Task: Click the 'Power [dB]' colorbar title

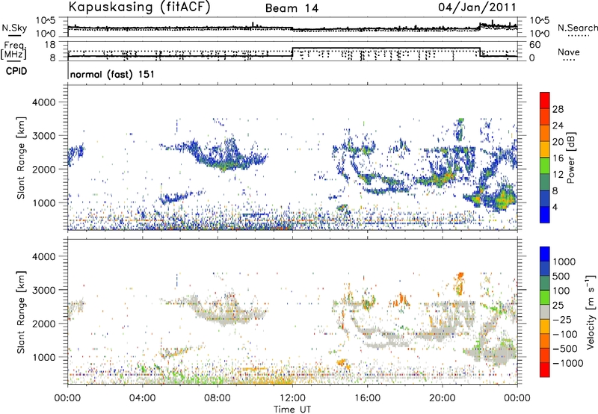Action: coord(570,158)
